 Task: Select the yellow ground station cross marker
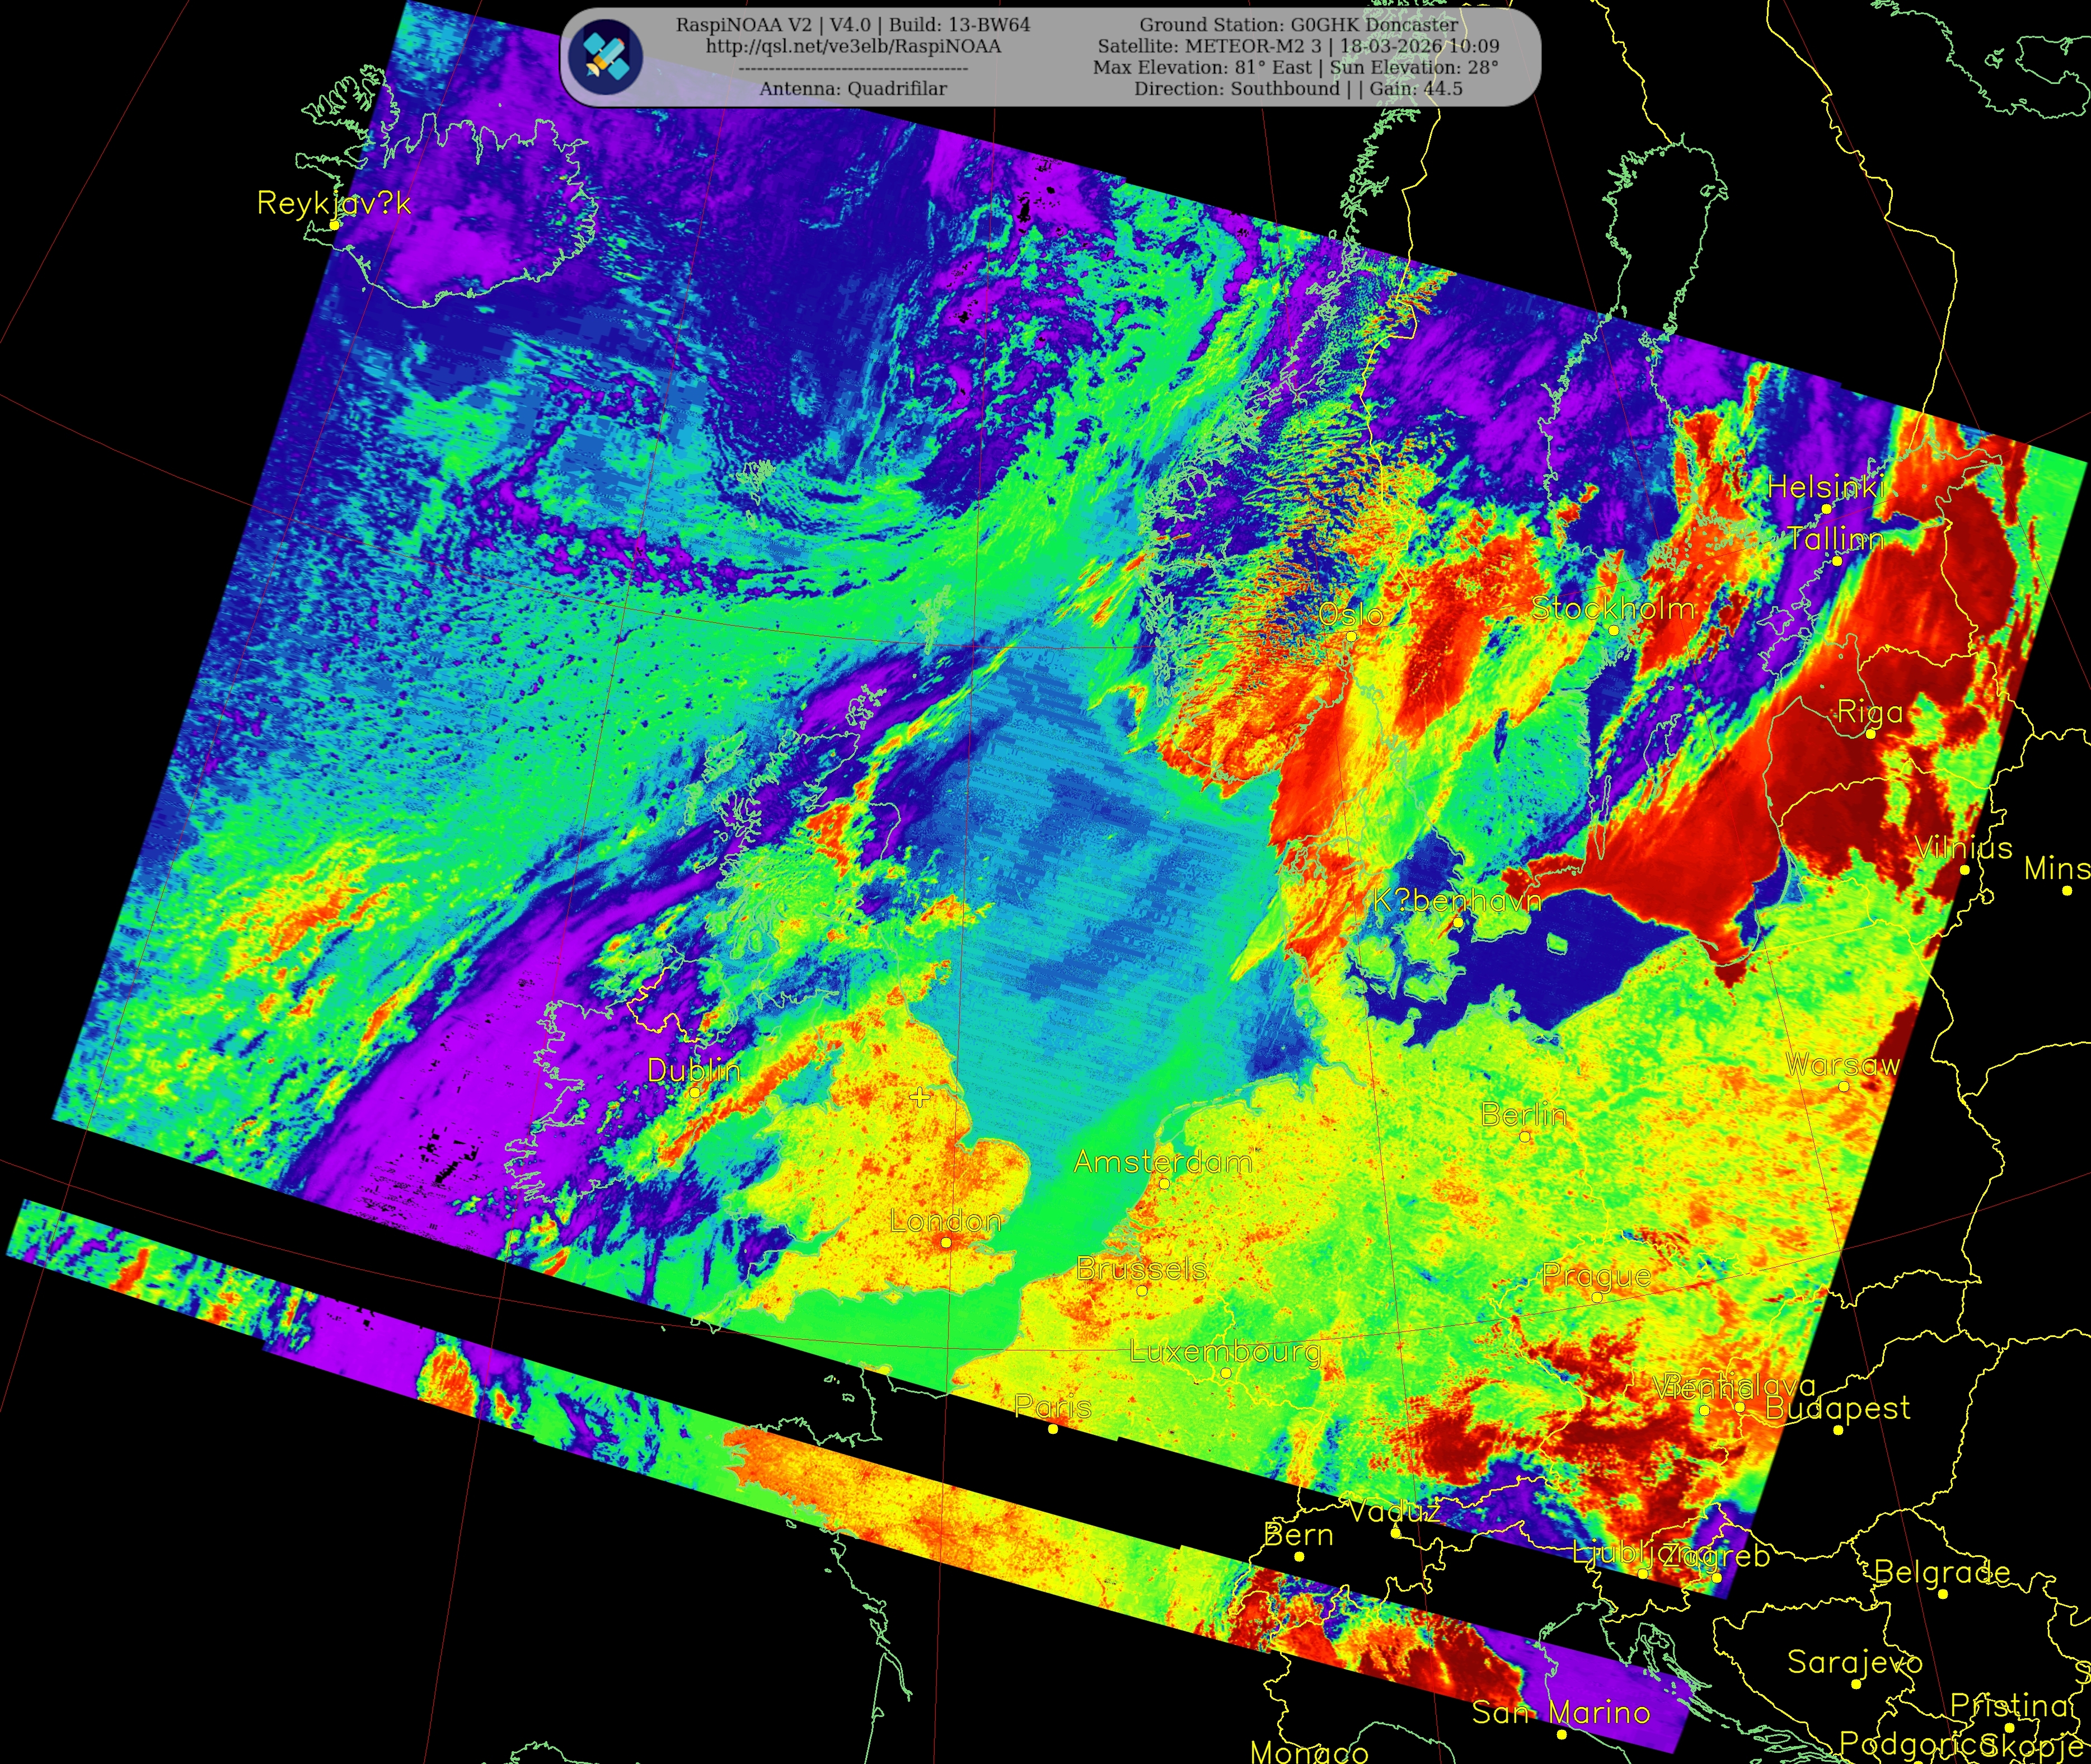[919, 1097]
